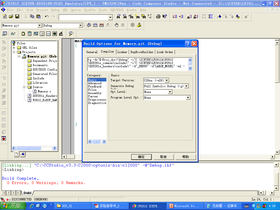The width and height of the screenshot is (280, 210).
Task: Click the red square icon in the left toolbar
Action: 4,138
